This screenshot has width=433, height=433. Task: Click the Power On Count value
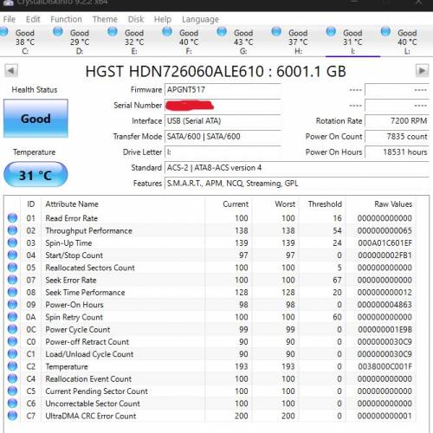397,137
